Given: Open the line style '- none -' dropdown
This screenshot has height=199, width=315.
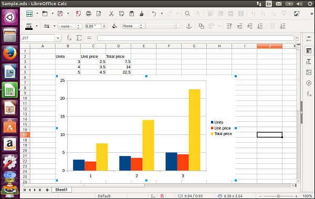Looking at the screenshot, I should [70, 26].
